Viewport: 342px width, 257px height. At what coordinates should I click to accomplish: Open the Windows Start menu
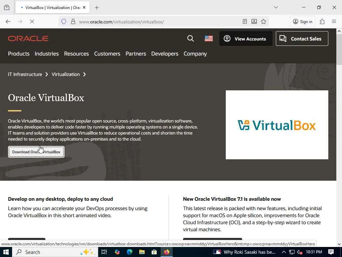6,252
